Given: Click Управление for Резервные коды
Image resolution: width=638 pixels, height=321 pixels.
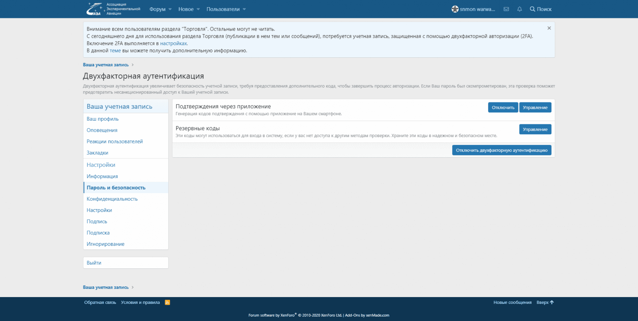Looking at the screenshot, I should (x=535, y=129).
